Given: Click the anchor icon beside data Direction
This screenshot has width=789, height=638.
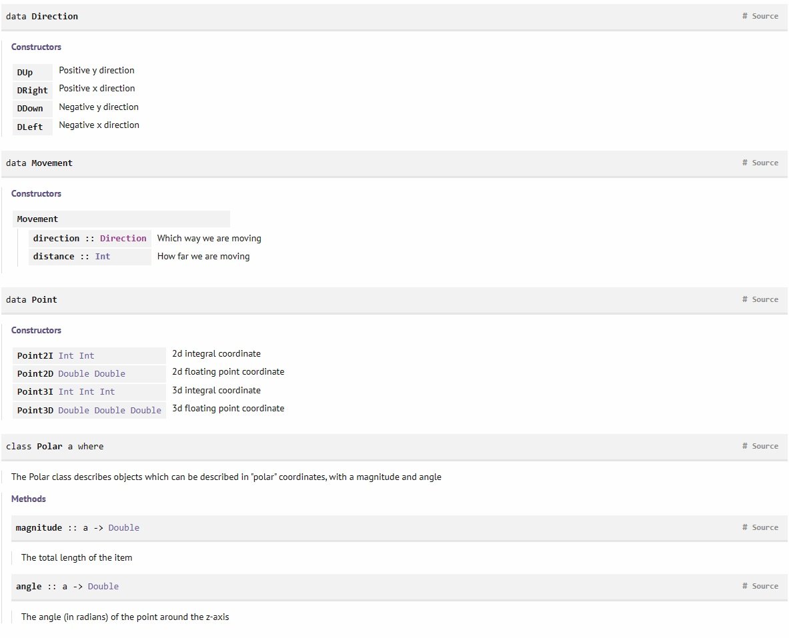Looking at the screenshot, I should tap(744, 16).
